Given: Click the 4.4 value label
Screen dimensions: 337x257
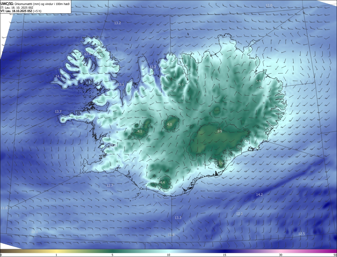Looking at the screenshot, I should point(162,182).
